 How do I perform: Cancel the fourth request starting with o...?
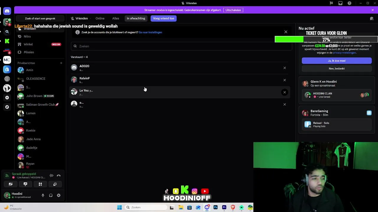[x=285, y=105]
